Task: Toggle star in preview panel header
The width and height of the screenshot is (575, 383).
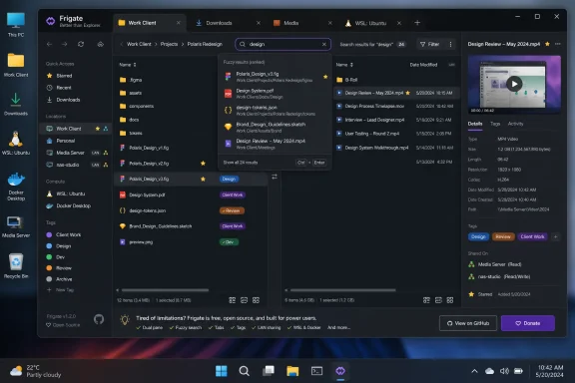Action: [547, 44]
